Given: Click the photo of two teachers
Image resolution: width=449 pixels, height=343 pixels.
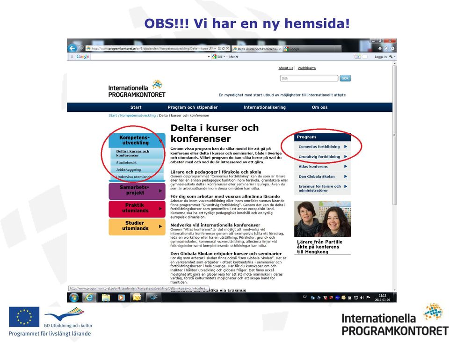Looking at the screenshot, I should (322, 219).
